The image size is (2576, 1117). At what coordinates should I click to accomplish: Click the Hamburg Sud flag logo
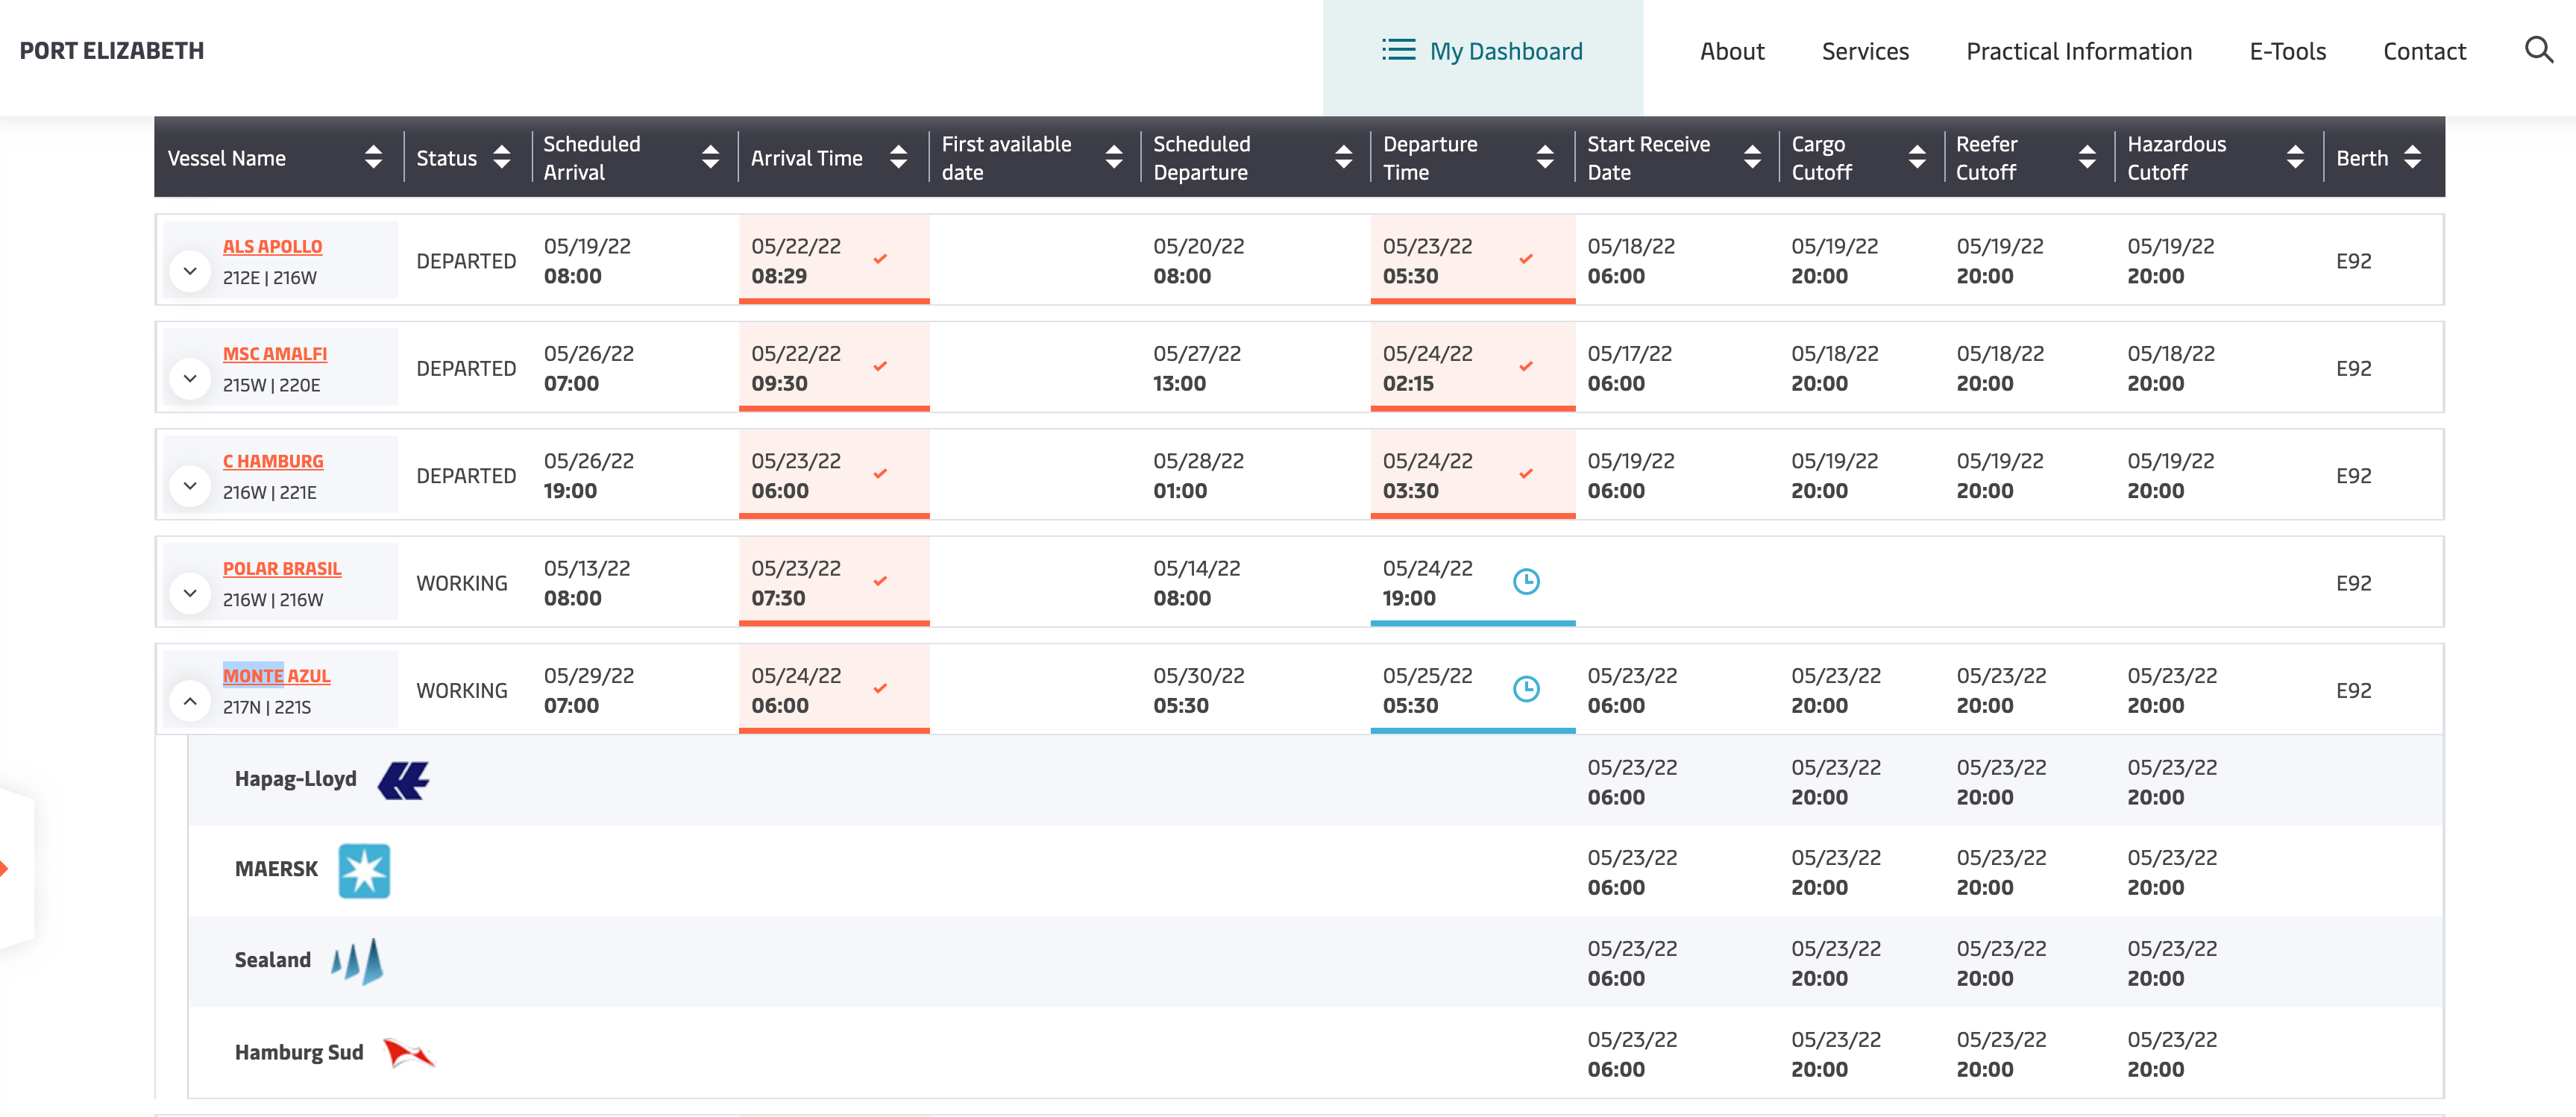[409, 1053]
